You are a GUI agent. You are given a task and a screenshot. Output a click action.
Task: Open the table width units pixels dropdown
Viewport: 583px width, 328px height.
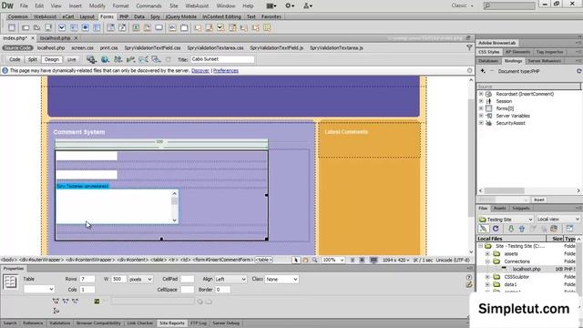140,279
